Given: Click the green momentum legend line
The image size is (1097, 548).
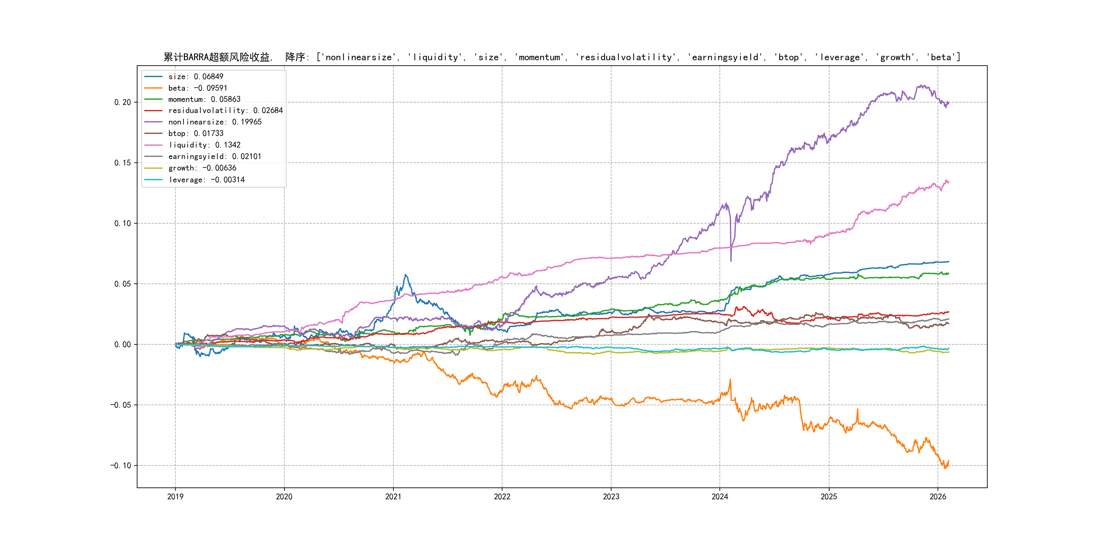Looking at the screenshot, I should point(153,99).
